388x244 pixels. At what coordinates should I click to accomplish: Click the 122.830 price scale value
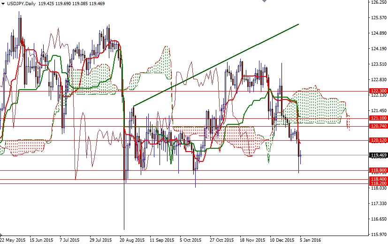click(x=379, y=79)
